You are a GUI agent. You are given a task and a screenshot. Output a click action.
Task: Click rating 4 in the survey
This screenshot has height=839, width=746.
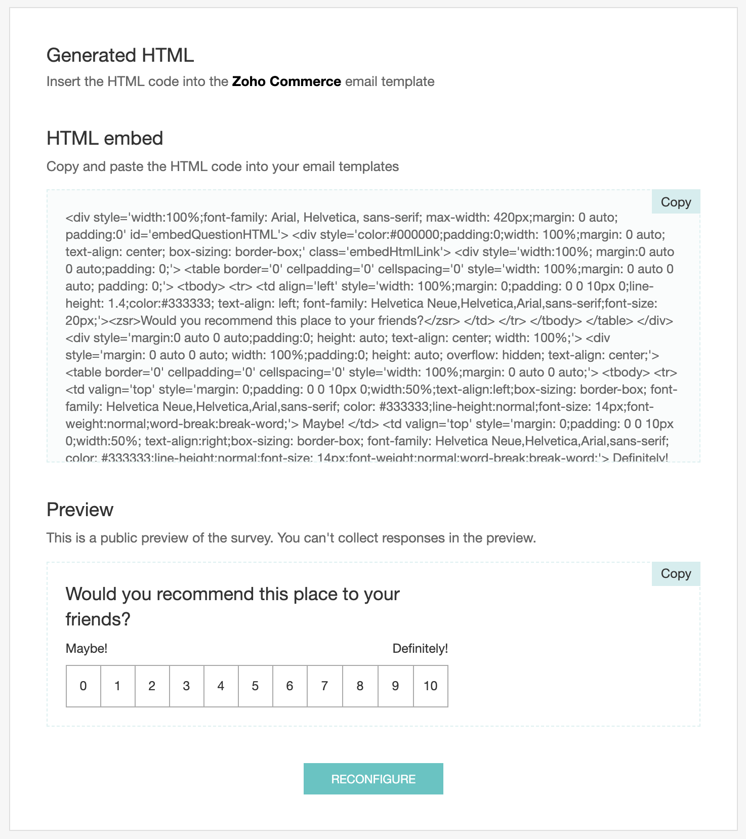point(221,686)
